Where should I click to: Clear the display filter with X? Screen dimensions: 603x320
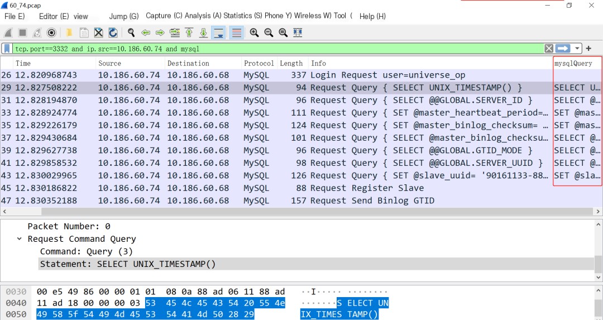pos(549,49)
